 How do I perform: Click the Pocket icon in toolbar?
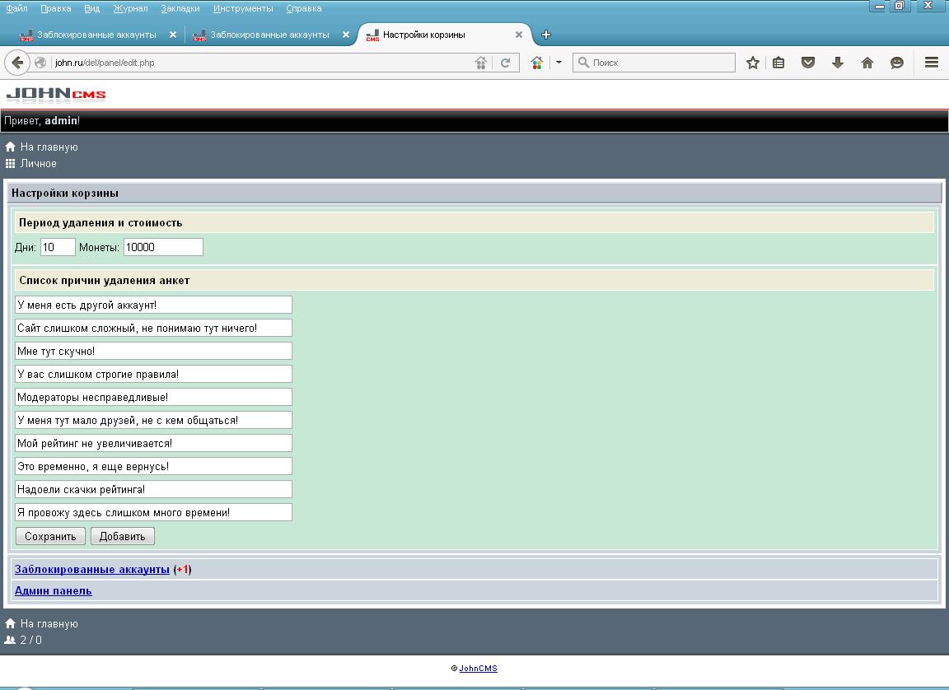(808, 63)
